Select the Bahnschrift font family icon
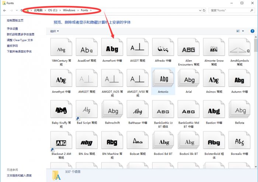The width and height of the screenshot is (258, 182). click(112, 109)
